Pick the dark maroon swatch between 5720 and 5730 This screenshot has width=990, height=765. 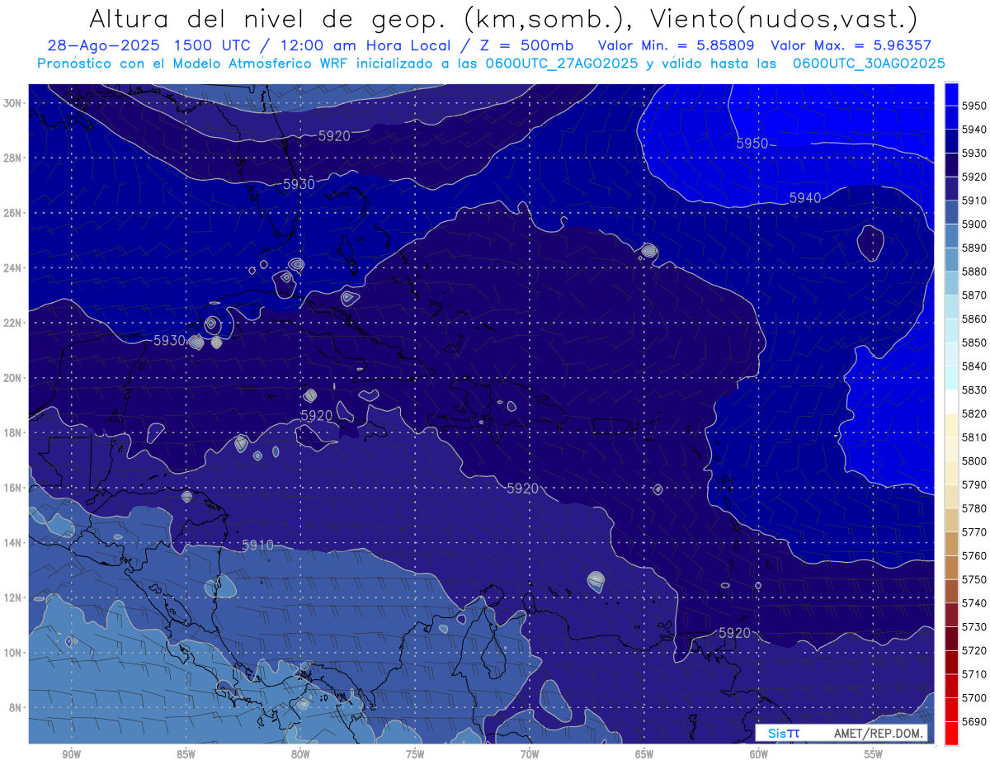point(951,639)
